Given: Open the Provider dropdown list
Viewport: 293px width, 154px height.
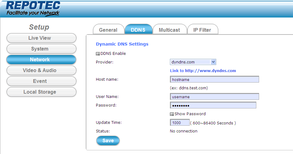Looking at the screenshot, I should pyautogui.click(x=193, y=62).
